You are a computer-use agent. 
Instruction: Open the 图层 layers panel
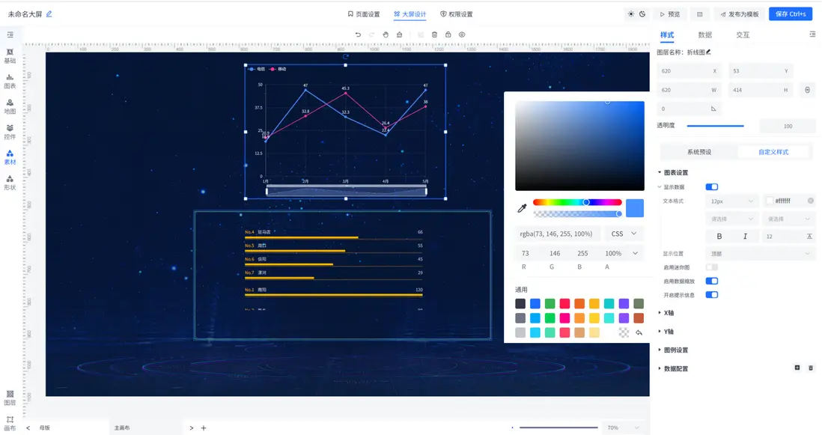(x=10, y=398)
